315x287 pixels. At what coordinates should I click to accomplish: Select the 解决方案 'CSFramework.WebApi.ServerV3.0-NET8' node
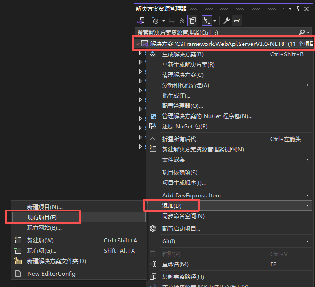[x=223, y=44]
